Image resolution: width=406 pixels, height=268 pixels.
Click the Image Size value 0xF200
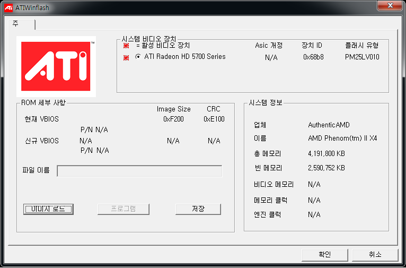173,119
